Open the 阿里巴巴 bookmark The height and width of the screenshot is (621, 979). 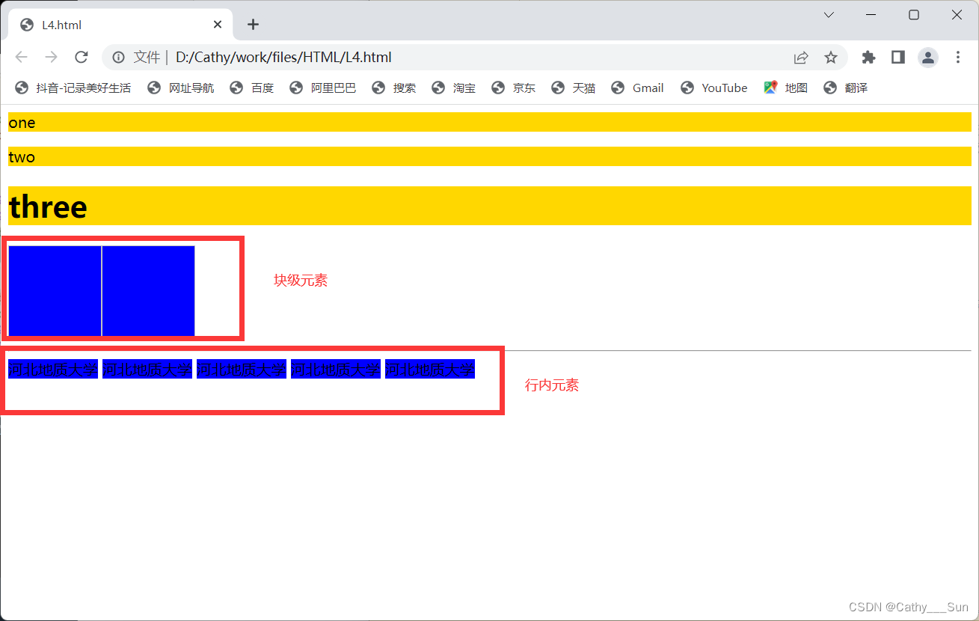pyautogui.click(x=322, y=88)
